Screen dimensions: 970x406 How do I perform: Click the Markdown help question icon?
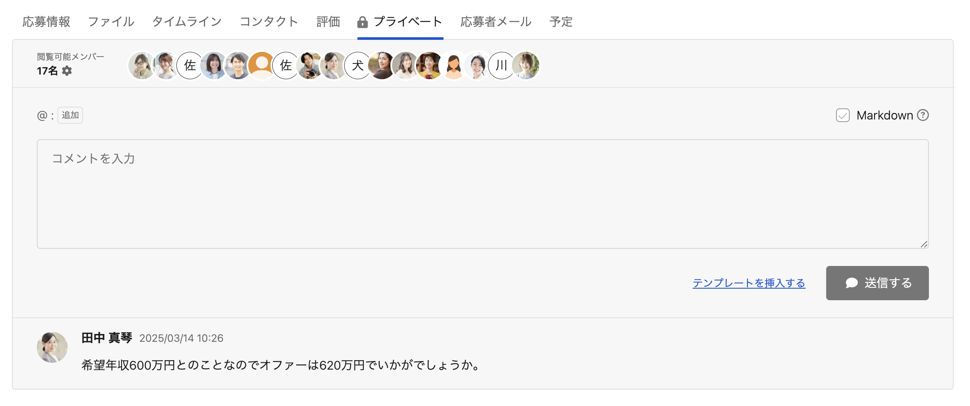coord(923,115)
